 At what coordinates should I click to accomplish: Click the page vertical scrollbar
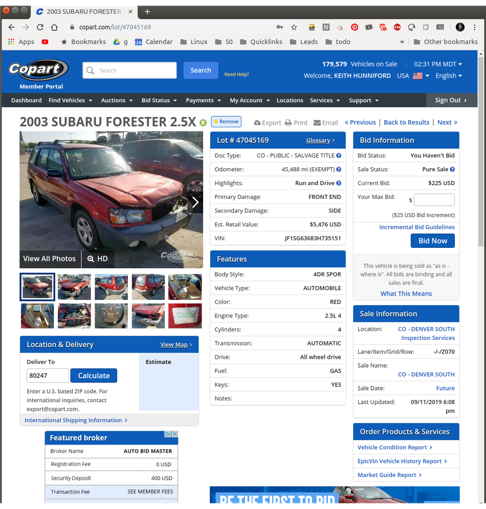click(x=481, y=153)
